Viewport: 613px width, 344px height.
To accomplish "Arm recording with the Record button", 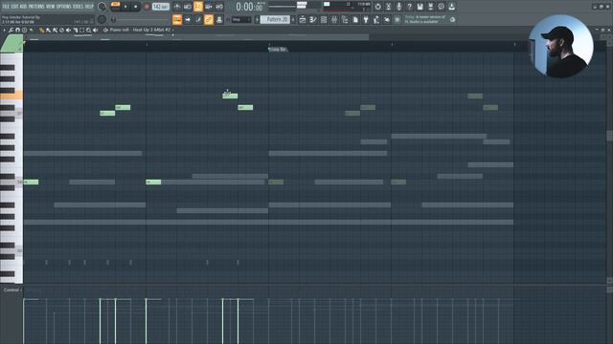I will tap(147, 7).
